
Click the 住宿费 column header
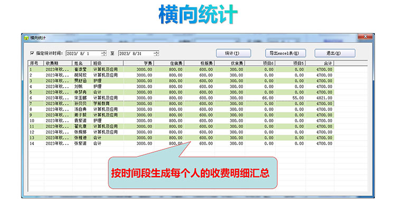pos(169,63)
